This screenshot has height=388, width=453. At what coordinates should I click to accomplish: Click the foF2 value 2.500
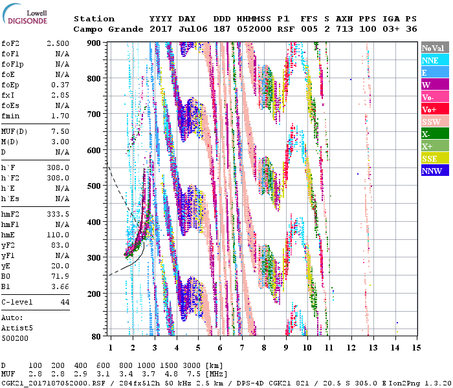click(58, 43)
